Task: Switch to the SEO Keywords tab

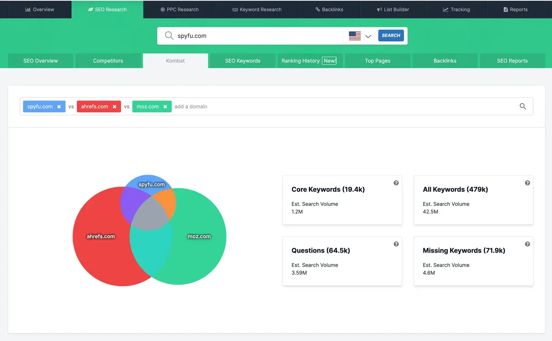Action: (242, 61)
